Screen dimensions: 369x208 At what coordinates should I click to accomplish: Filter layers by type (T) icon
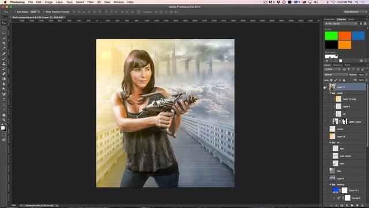tap(353, 69)
